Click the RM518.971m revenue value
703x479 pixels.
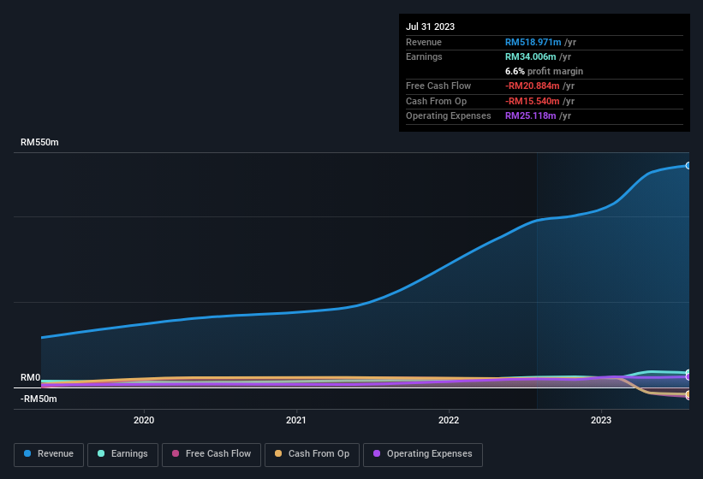tap(533, 42)
